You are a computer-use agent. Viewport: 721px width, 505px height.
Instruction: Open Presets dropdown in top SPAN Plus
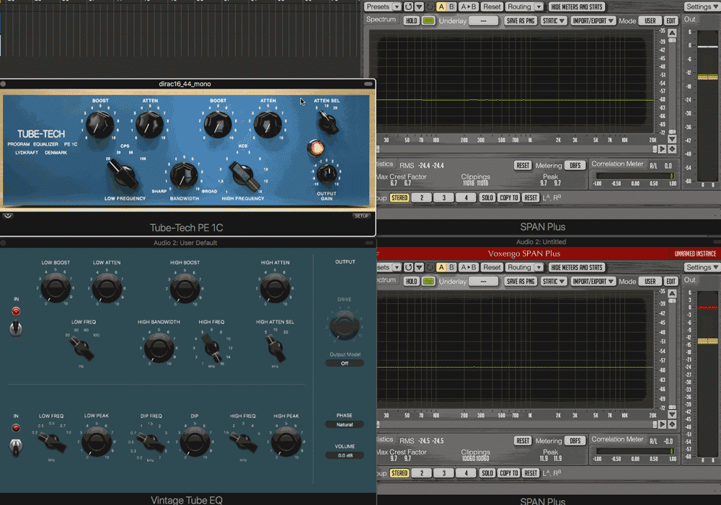pos(383,7)
